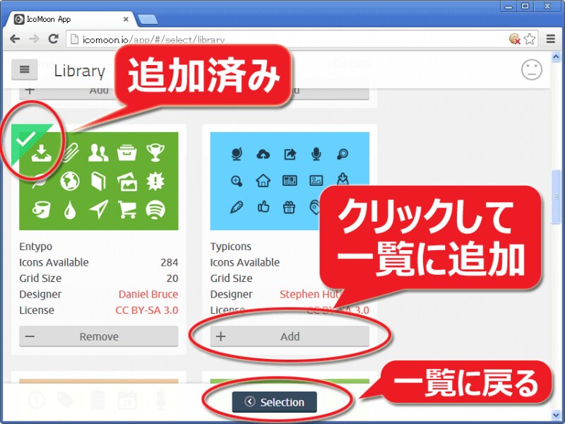
Task: Open the smiley feedback icon at top right
Action: (531, 70)
